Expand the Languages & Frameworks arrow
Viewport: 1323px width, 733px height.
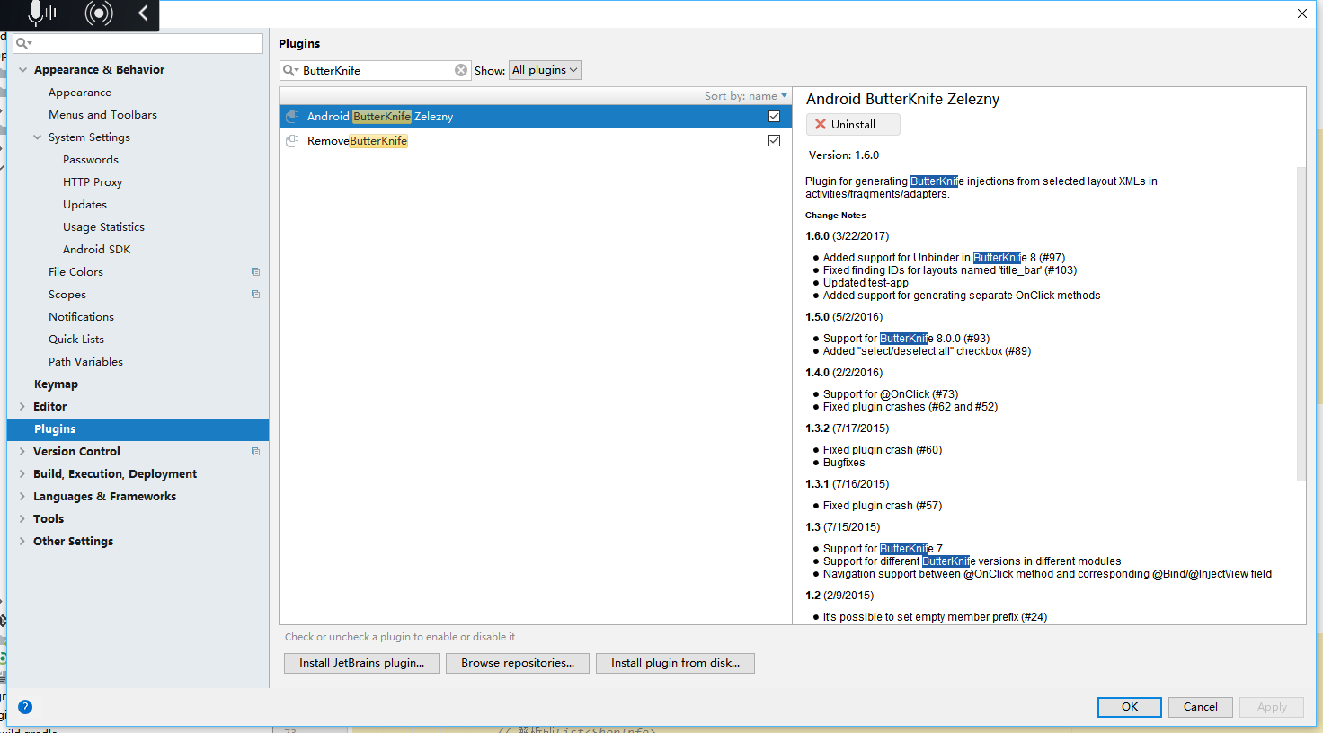[22, 497]
